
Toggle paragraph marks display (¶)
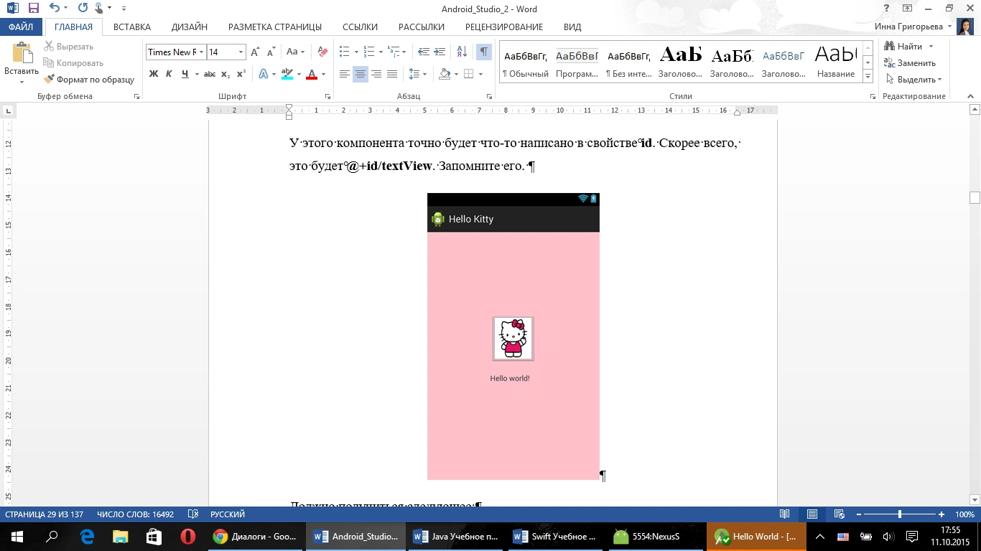coord(484,52)
